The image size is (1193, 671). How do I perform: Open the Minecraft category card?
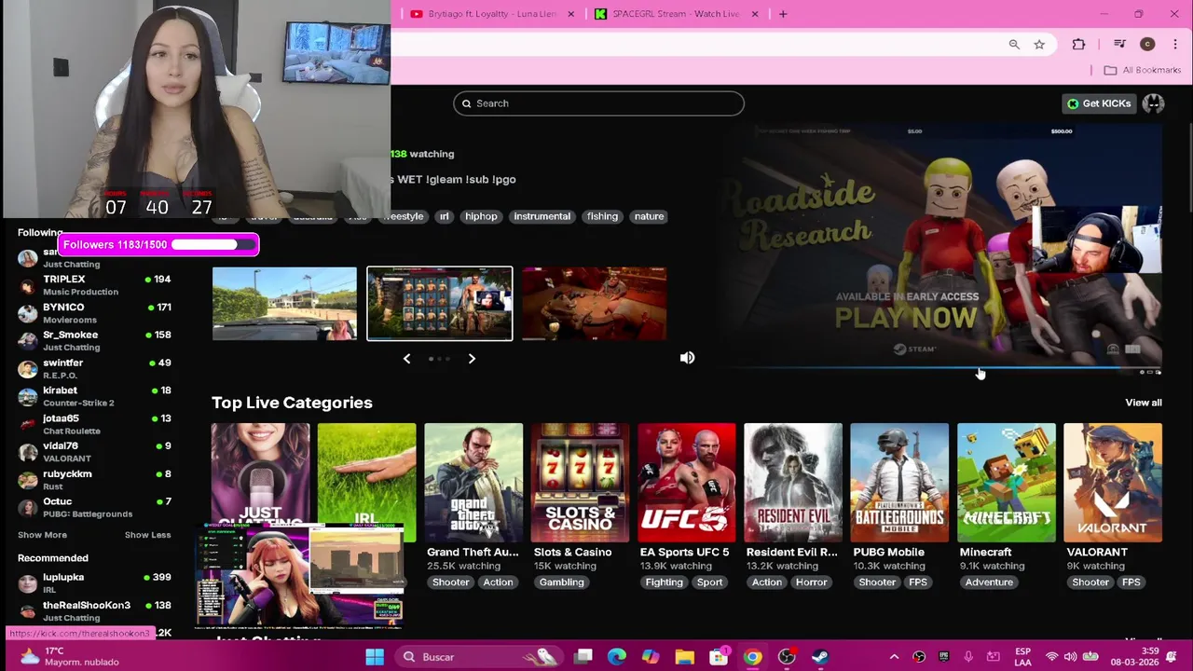tap(1007, 483)
